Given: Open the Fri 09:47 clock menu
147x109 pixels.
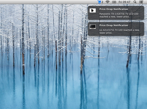Looking at the screenshot, I should [124, 2].
